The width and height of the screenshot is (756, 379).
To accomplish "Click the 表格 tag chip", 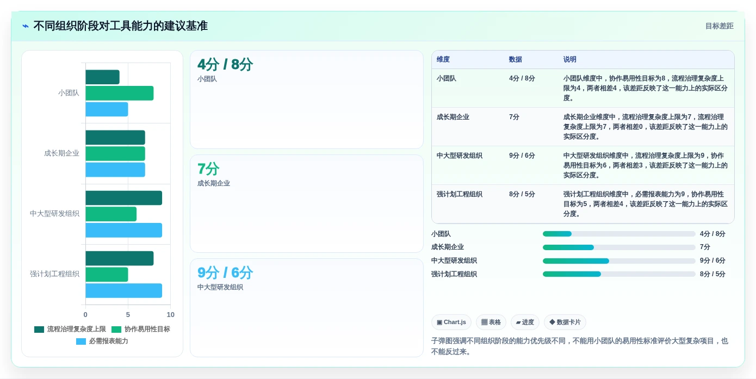I will (491, 322).
